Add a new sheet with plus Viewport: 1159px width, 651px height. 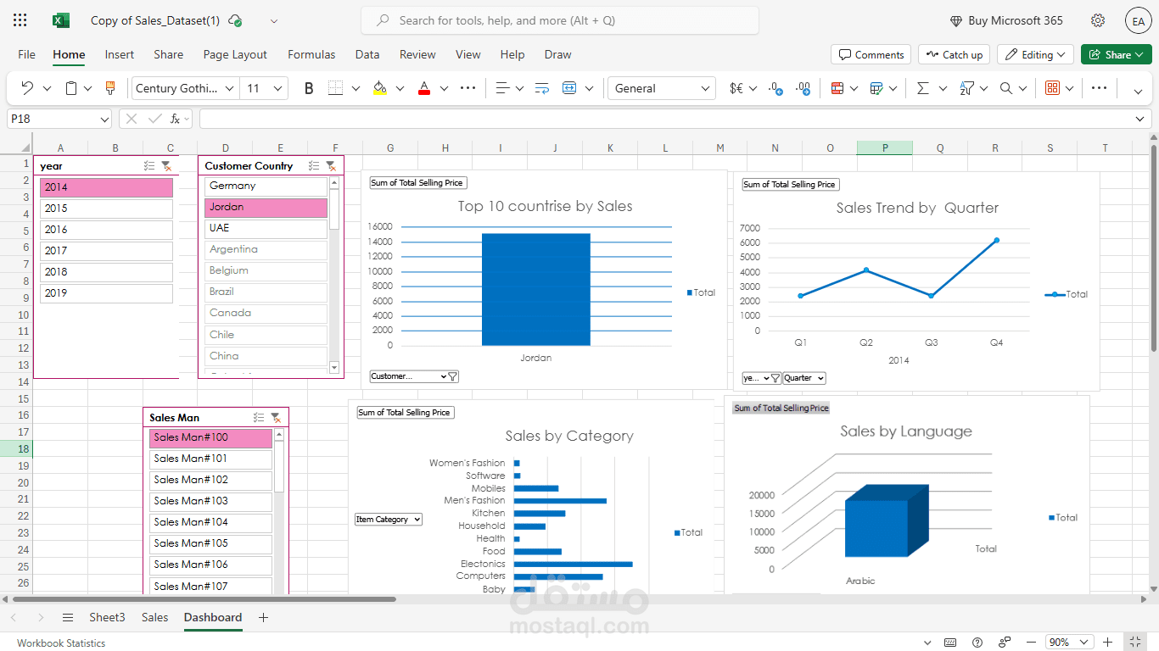tap(263, 617)
